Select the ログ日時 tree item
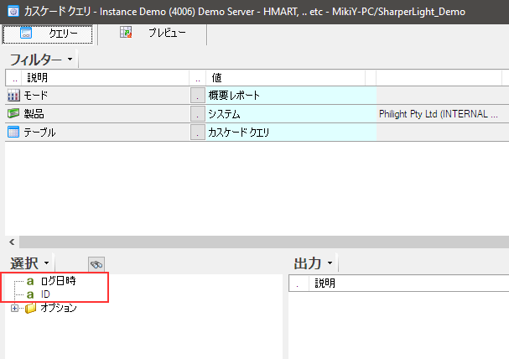Image resolution: width=509 pixels, height=359 pixels. [x=59, y=281]
